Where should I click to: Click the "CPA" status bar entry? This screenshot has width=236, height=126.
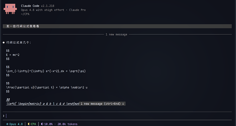[34, 124]
